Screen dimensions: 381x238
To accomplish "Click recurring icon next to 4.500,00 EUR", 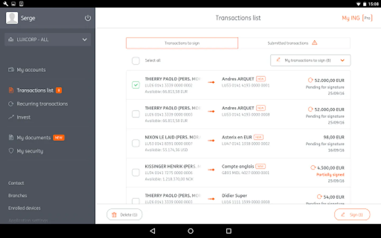I will click(313, 167).
